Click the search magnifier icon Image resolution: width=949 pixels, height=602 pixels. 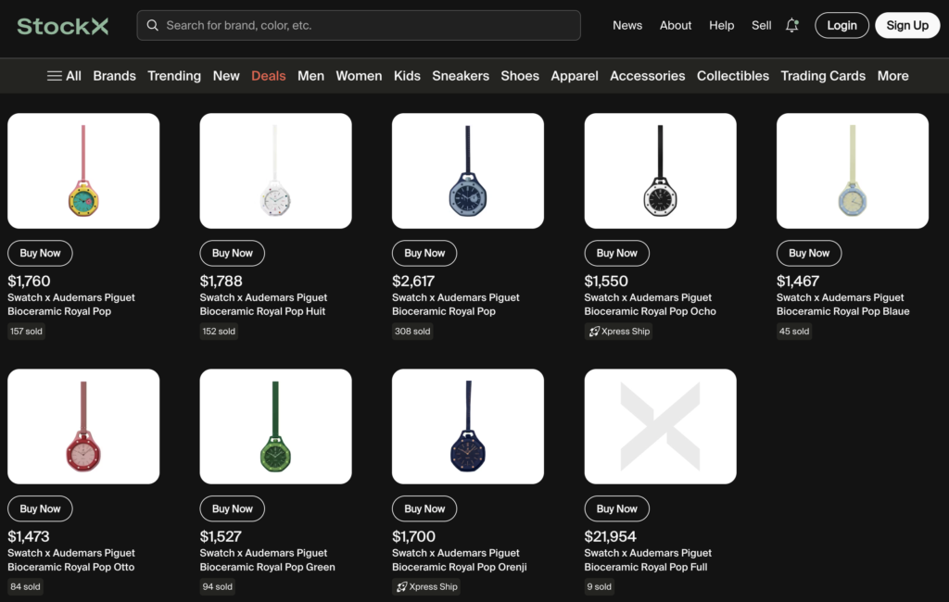(x=153, y=25)
